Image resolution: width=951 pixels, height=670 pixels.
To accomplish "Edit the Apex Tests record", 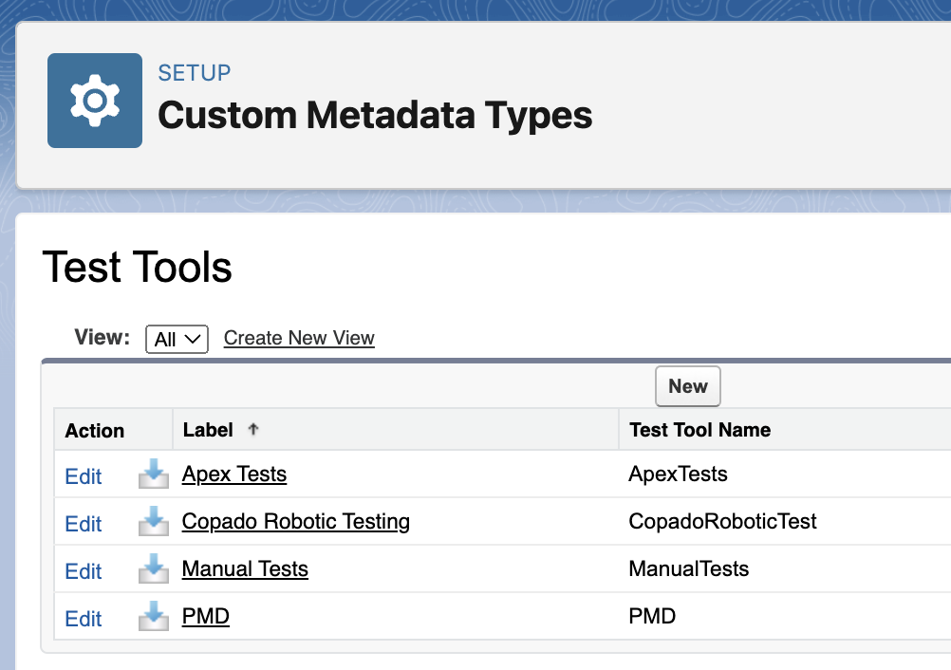I will (84, 476).
